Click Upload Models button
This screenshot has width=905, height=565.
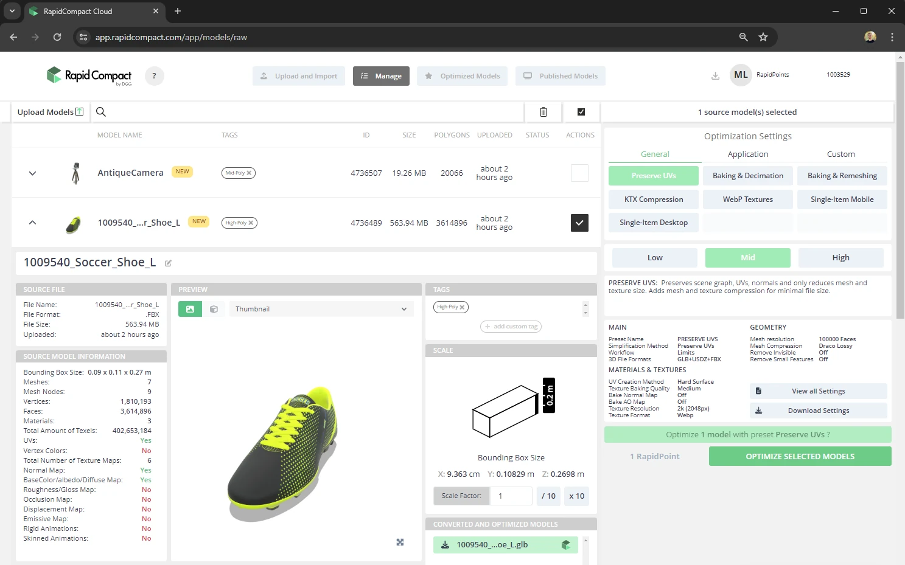click(x=51, y=112)
